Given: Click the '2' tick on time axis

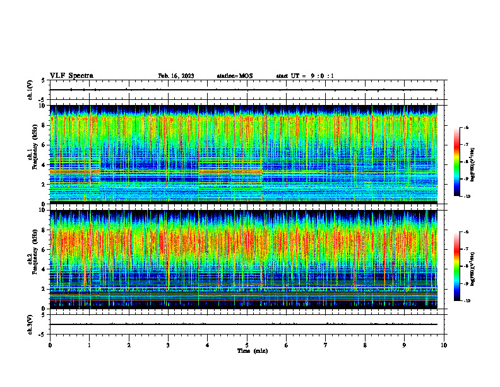Looking at the screenshot, I should (129, 345).
